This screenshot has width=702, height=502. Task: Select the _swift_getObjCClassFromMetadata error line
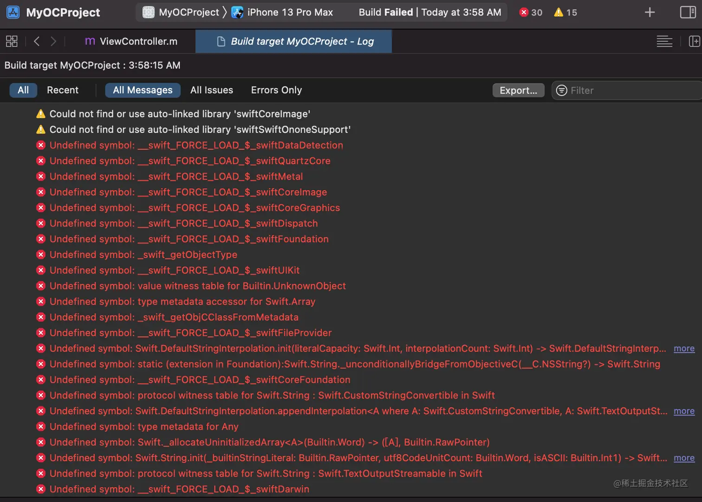tap(174, 317)
